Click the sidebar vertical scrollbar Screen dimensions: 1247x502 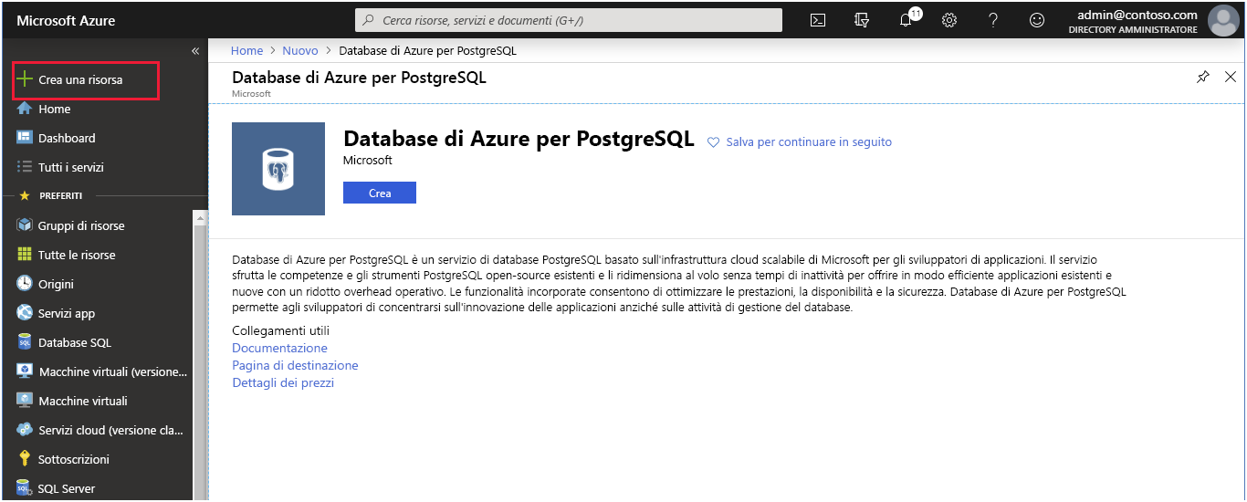point(201,356)
